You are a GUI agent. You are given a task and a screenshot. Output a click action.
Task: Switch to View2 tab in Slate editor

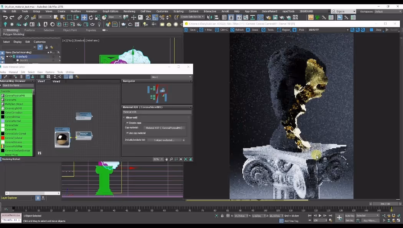56,81
